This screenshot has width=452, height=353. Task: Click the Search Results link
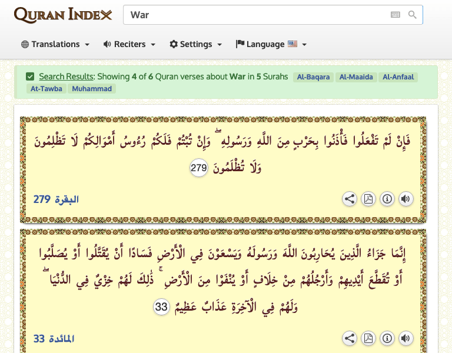pos(67,76)
